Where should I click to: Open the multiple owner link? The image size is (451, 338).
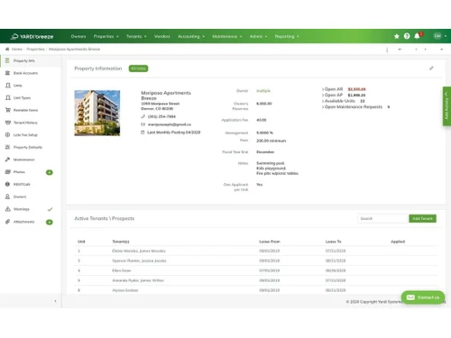(263, 91)
